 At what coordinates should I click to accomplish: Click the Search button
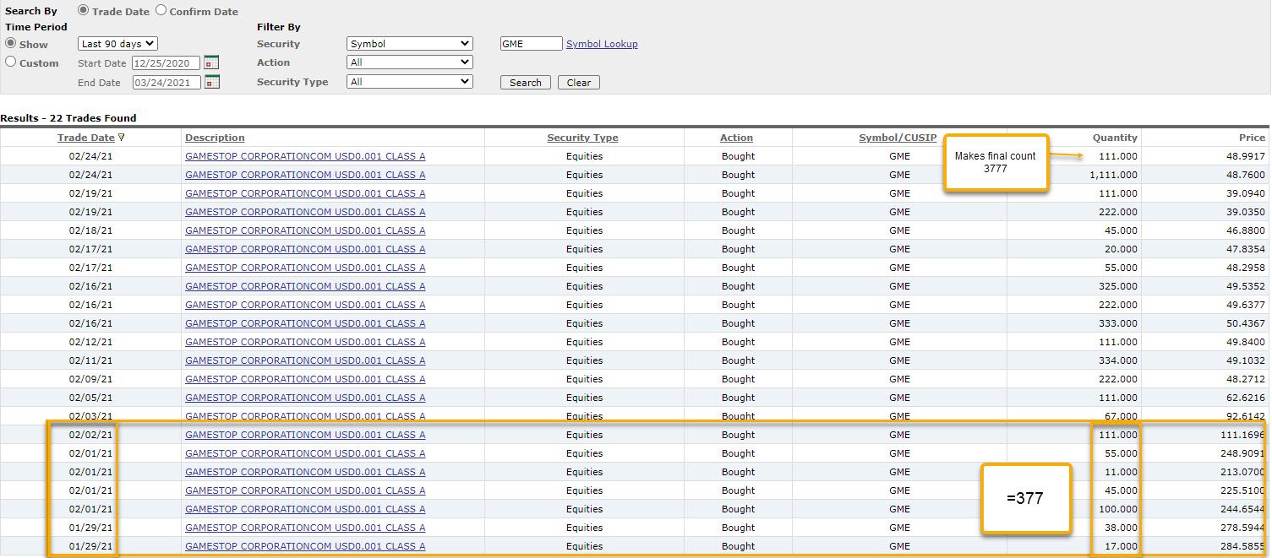(x=526, y=83)
